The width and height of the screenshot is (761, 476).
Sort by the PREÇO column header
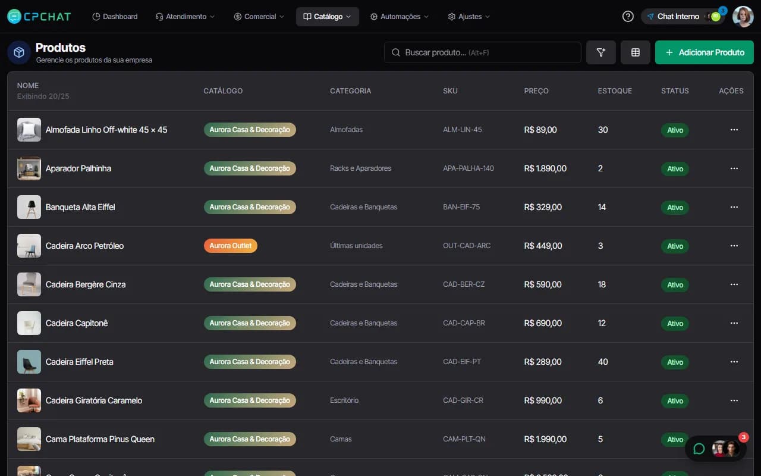coord(536,91)
